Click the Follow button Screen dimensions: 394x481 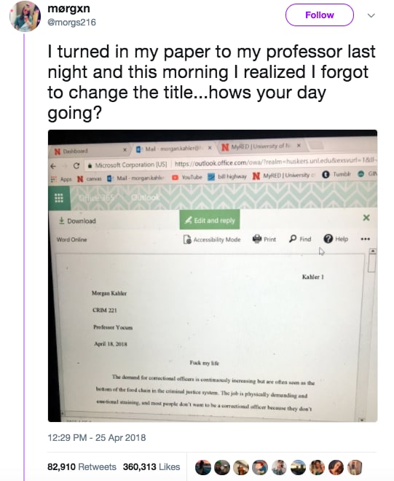click(x=320, y=15)
